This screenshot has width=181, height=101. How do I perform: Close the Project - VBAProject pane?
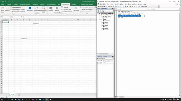click(x=113, y=9)
